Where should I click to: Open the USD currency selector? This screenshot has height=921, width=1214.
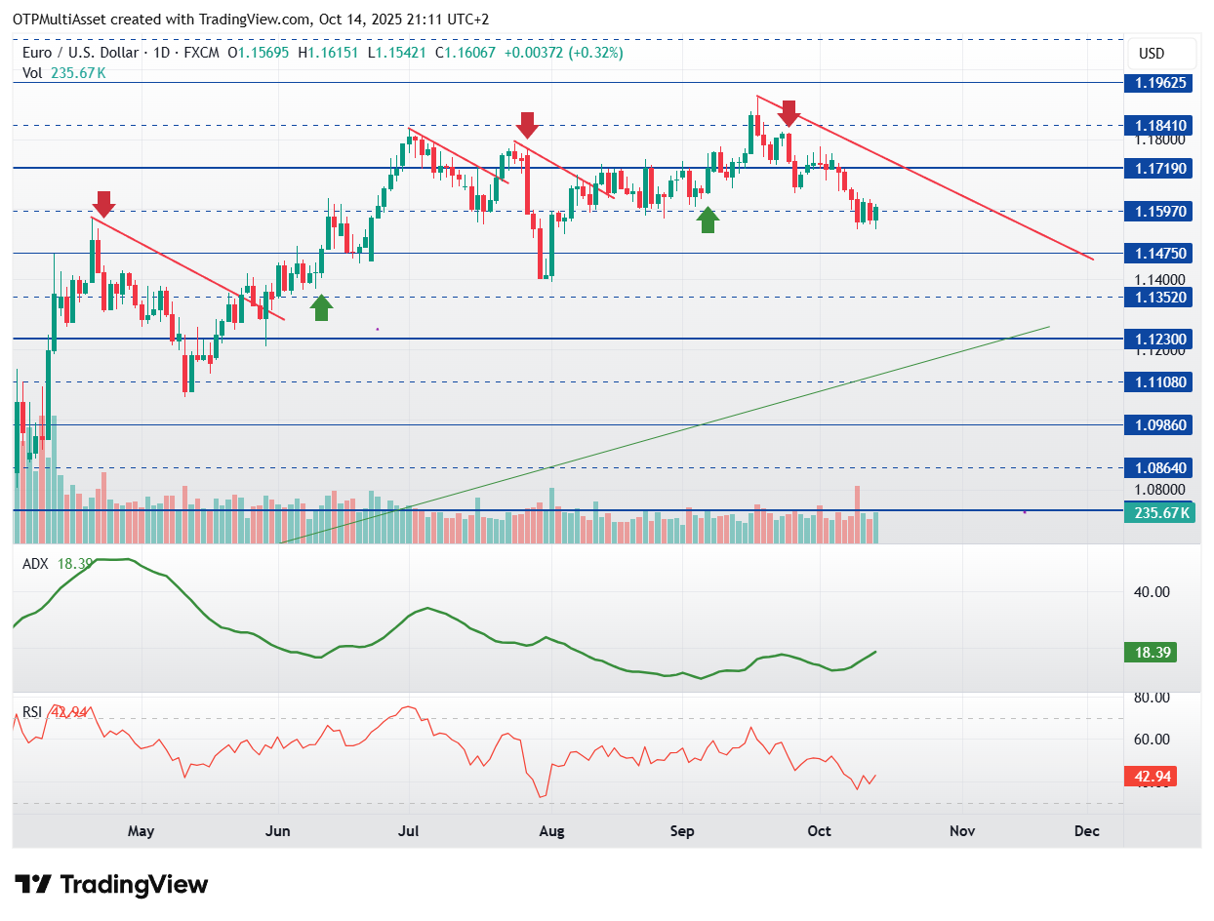1161,54
